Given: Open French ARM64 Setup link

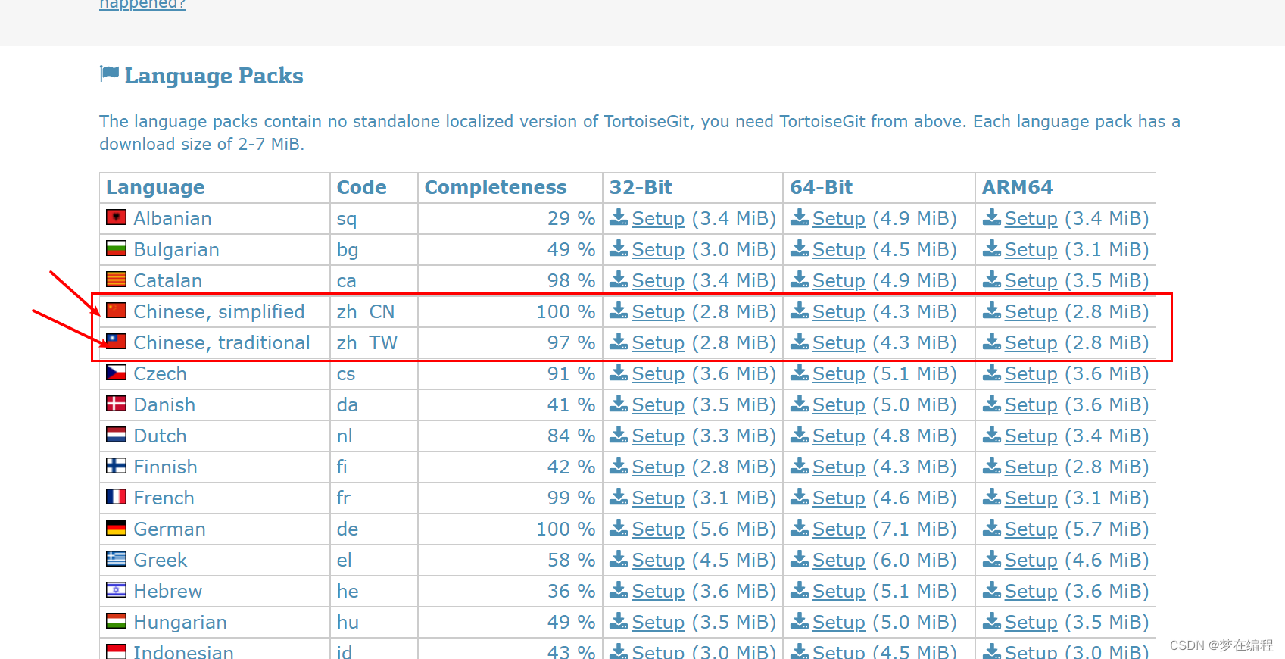Looking at the screenshot, I should [1031, 498].
